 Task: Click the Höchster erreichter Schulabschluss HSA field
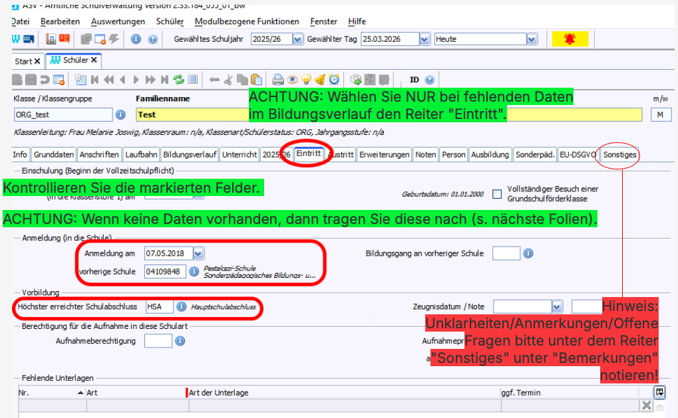tap(160, 306)
